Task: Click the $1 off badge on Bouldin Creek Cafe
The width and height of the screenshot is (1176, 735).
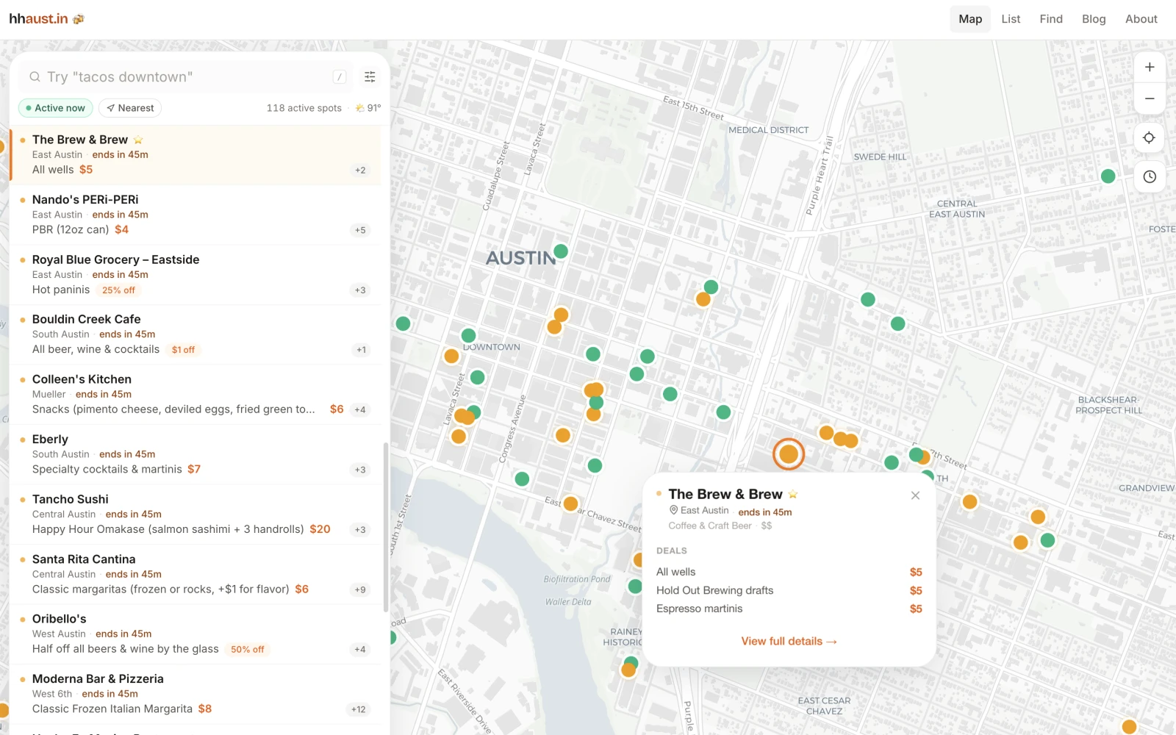Action: (183, 350)
